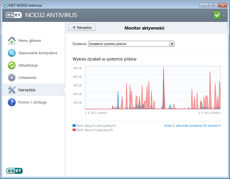Click the Działanie: field label

(80, 44)
